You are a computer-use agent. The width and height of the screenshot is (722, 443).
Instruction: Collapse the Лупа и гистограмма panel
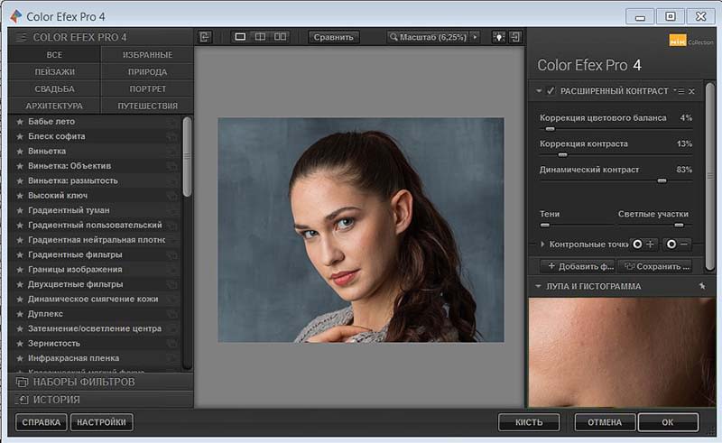coord(538,287)
